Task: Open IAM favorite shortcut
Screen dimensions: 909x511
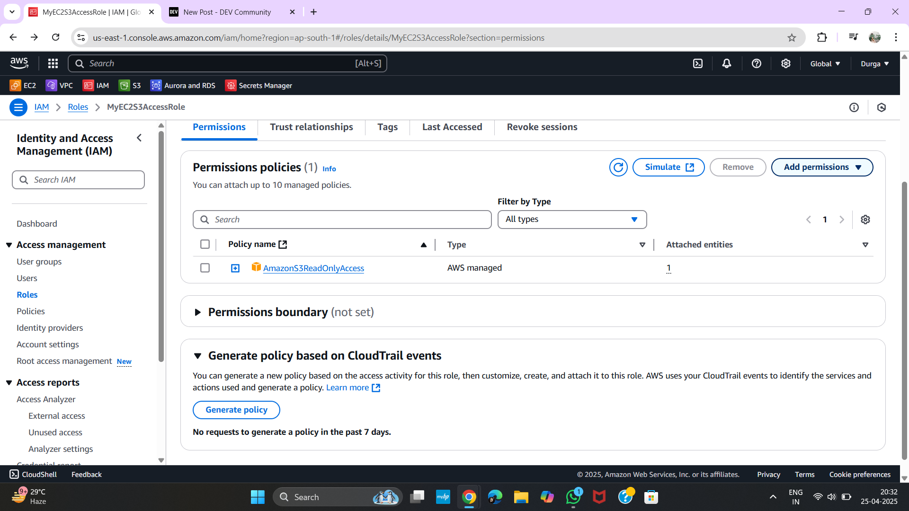Action: pyautogui.click(x=96, y=86)
